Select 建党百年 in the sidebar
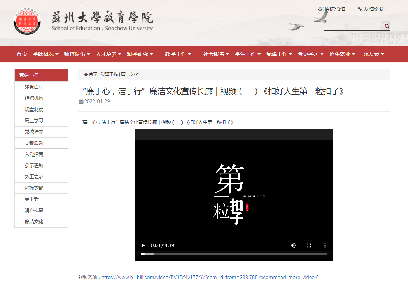408x294 pixels. coord(34,87)
